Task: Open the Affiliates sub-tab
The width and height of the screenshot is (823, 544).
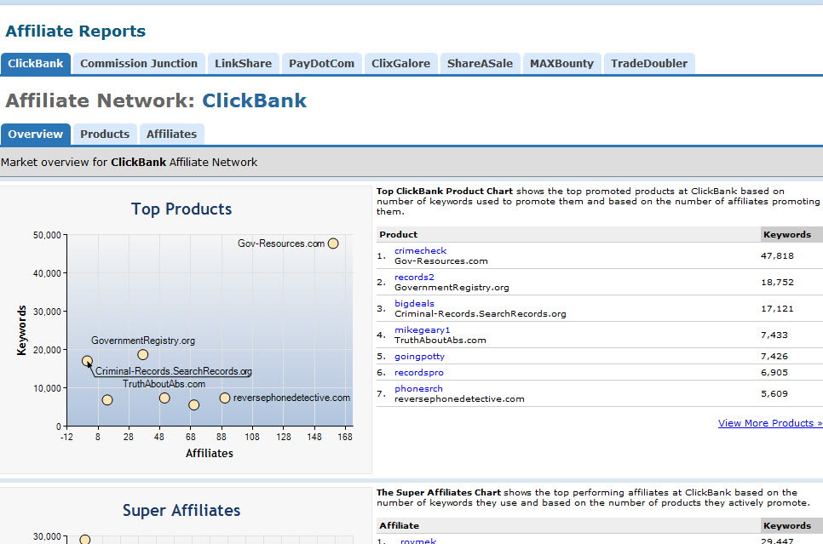Action: 171,135
